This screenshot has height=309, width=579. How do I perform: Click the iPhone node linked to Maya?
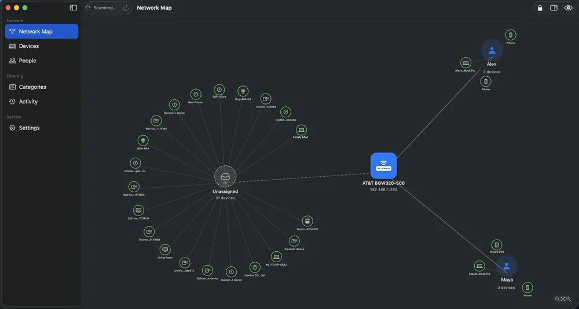pos(527,288)
